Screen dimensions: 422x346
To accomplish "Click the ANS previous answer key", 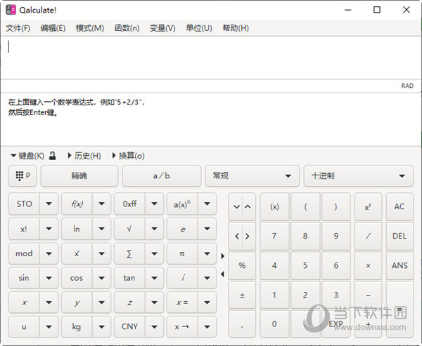I will coord(399,265).
